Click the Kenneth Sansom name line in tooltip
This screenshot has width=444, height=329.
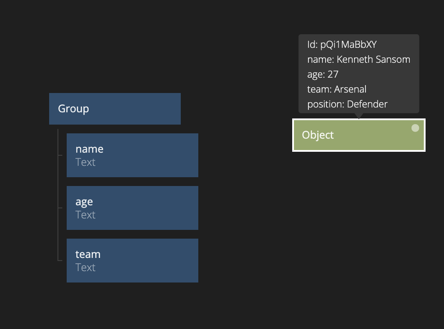pos(358,60)
